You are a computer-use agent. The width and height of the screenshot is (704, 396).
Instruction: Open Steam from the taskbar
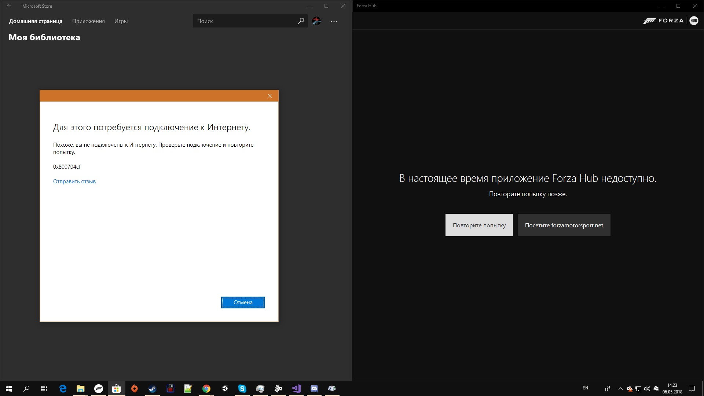pos(153,389)
